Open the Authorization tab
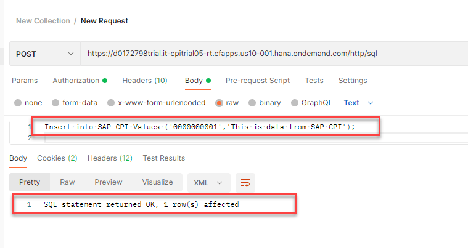 pos(80,81)
